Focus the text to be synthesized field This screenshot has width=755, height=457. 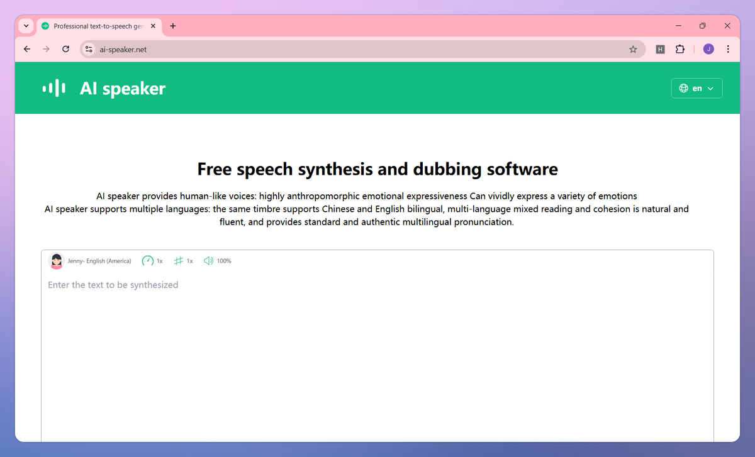coord(377,358)
